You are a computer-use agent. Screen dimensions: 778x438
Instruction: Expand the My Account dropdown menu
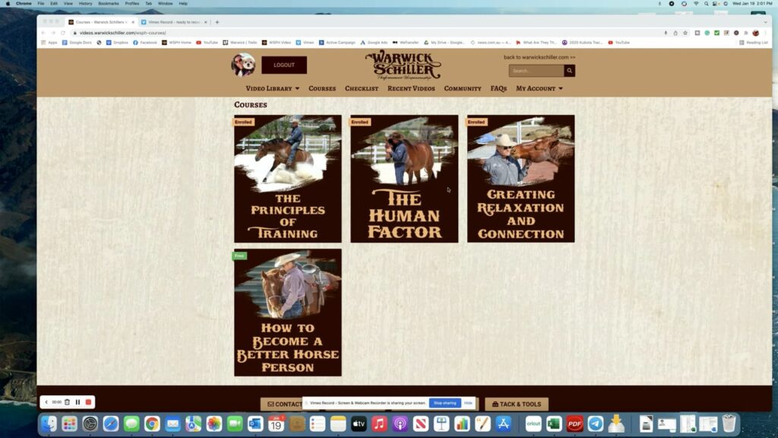539,88
